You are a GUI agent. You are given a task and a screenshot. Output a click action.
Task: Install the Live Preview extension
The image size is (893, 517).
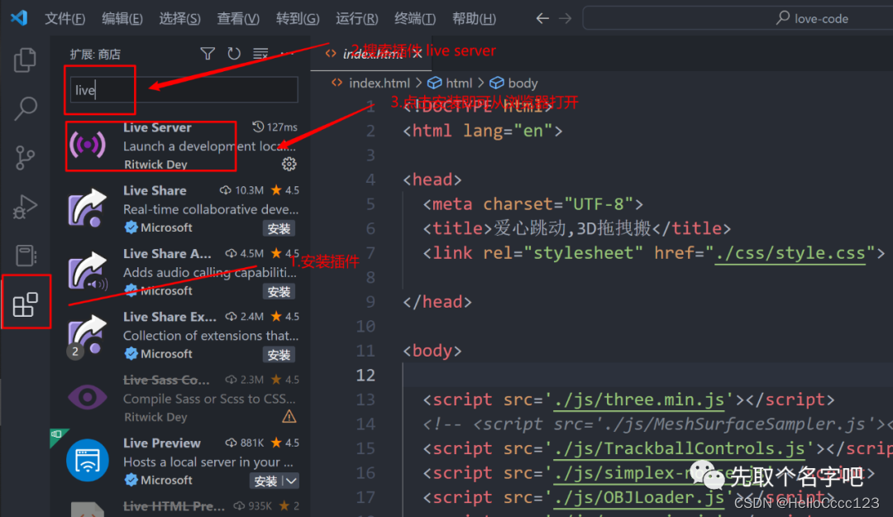click(x=265, y=481)
